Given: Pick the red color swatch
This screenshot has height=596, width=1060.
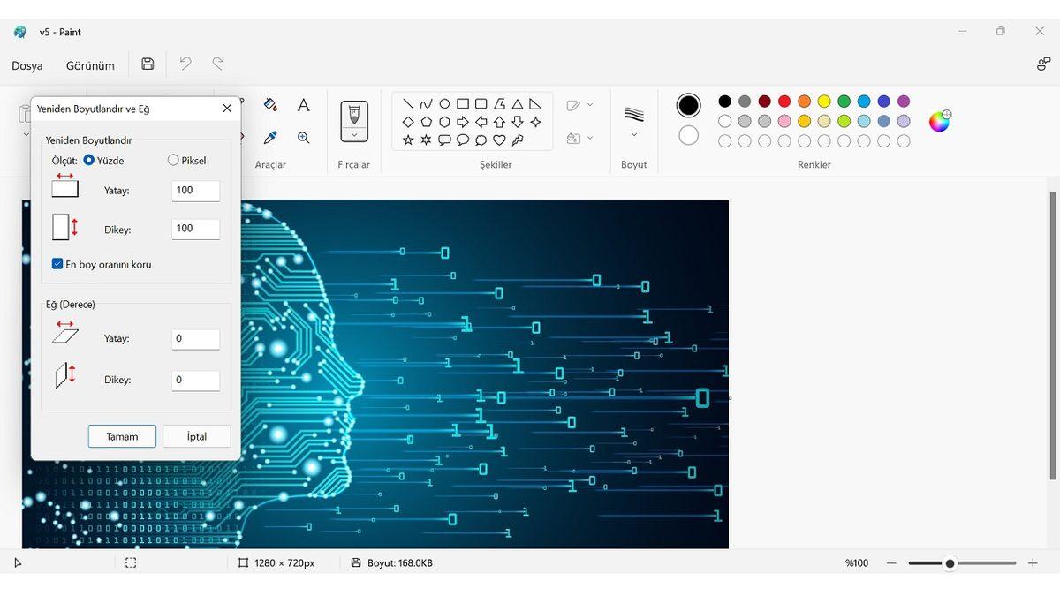Looking at the screenshot, I should (x=784, y=102).
